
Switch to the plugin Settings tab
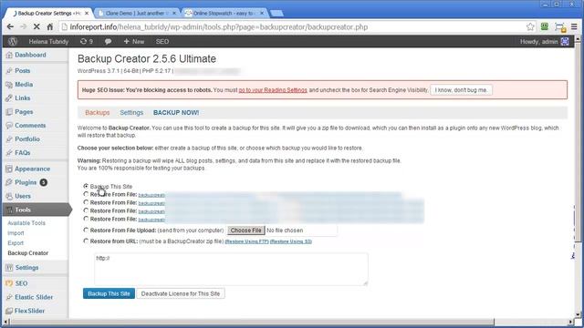click(x=131, y=113)
